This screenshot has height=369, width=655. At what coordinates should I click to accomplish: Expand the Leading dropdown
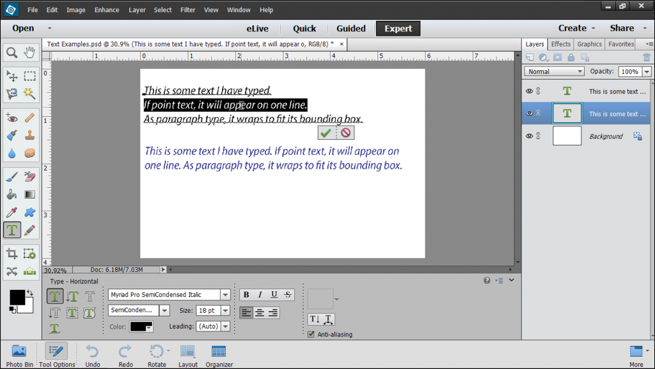tap(225, 326)
